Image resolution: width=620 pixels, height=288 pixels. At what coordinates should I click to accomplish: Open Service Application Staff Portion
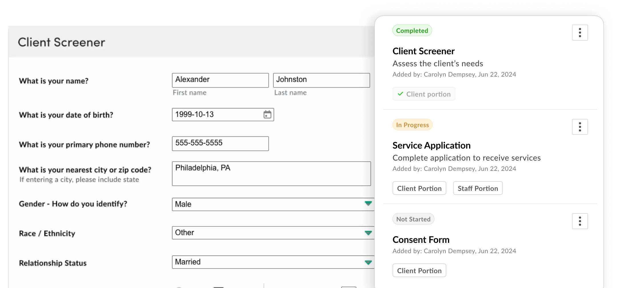[478, 188]
